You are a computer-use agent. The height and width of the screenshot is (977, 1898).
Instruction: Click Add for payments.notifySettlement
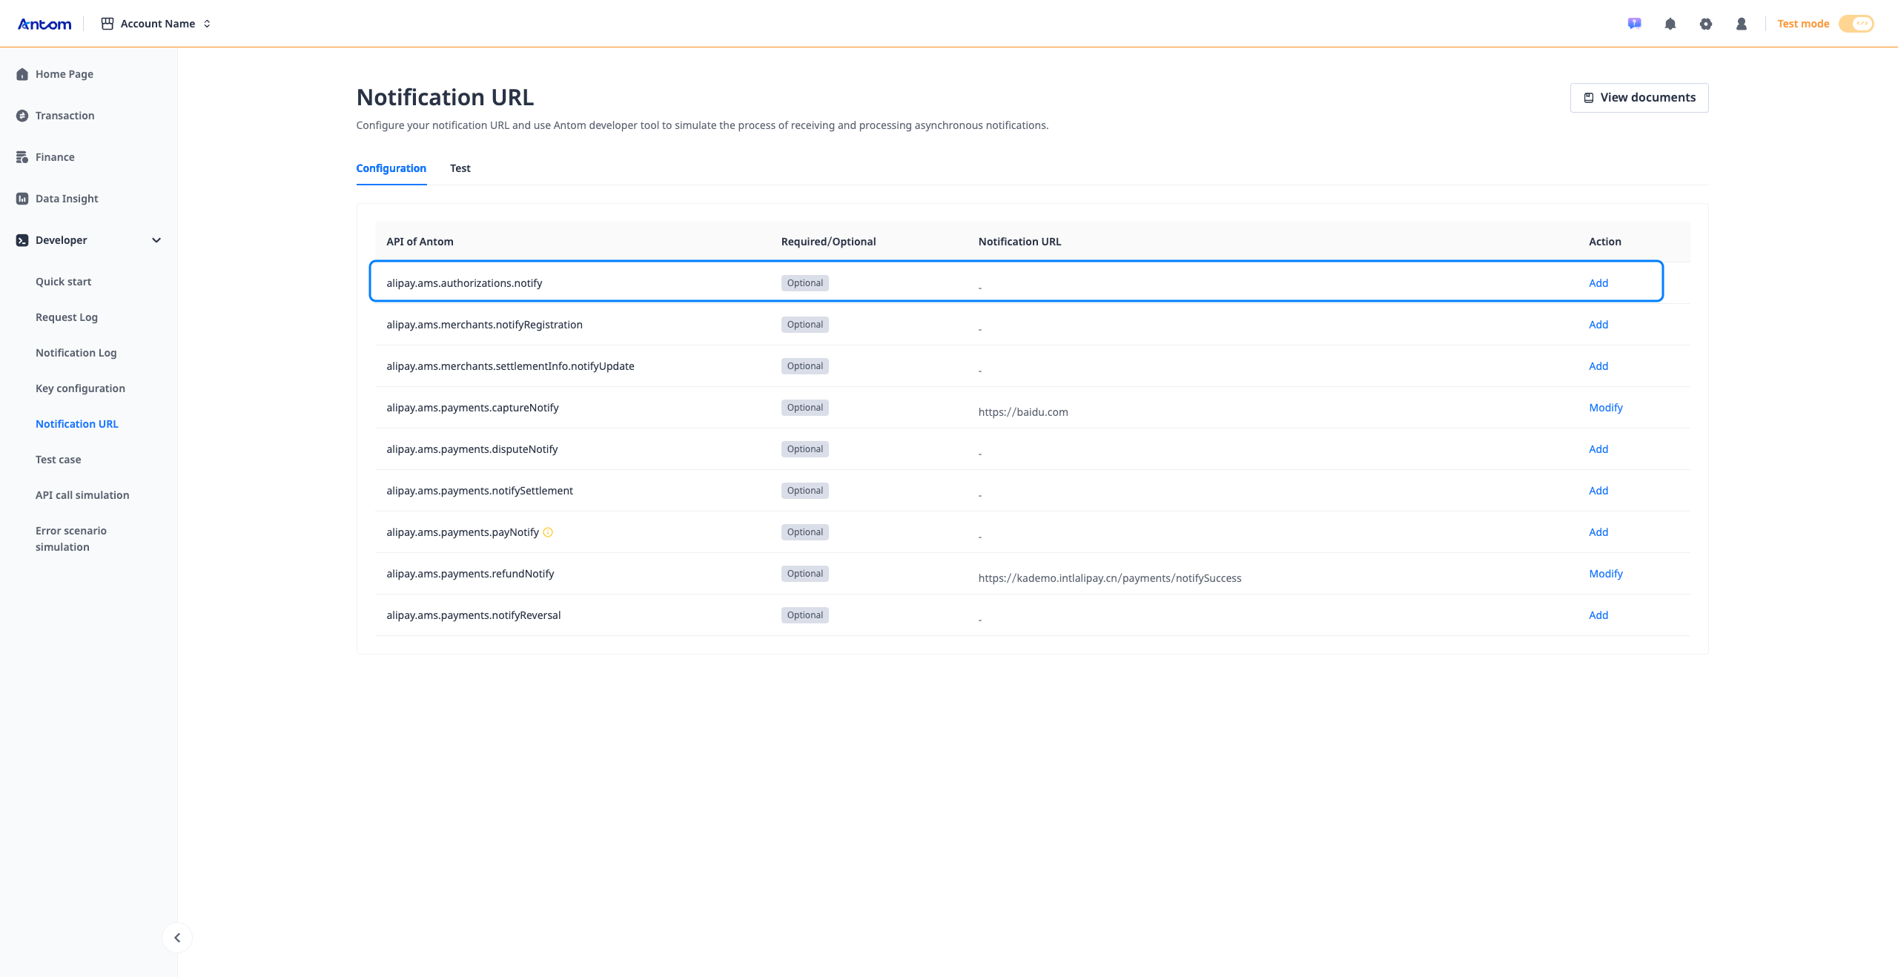(1598, 491)
